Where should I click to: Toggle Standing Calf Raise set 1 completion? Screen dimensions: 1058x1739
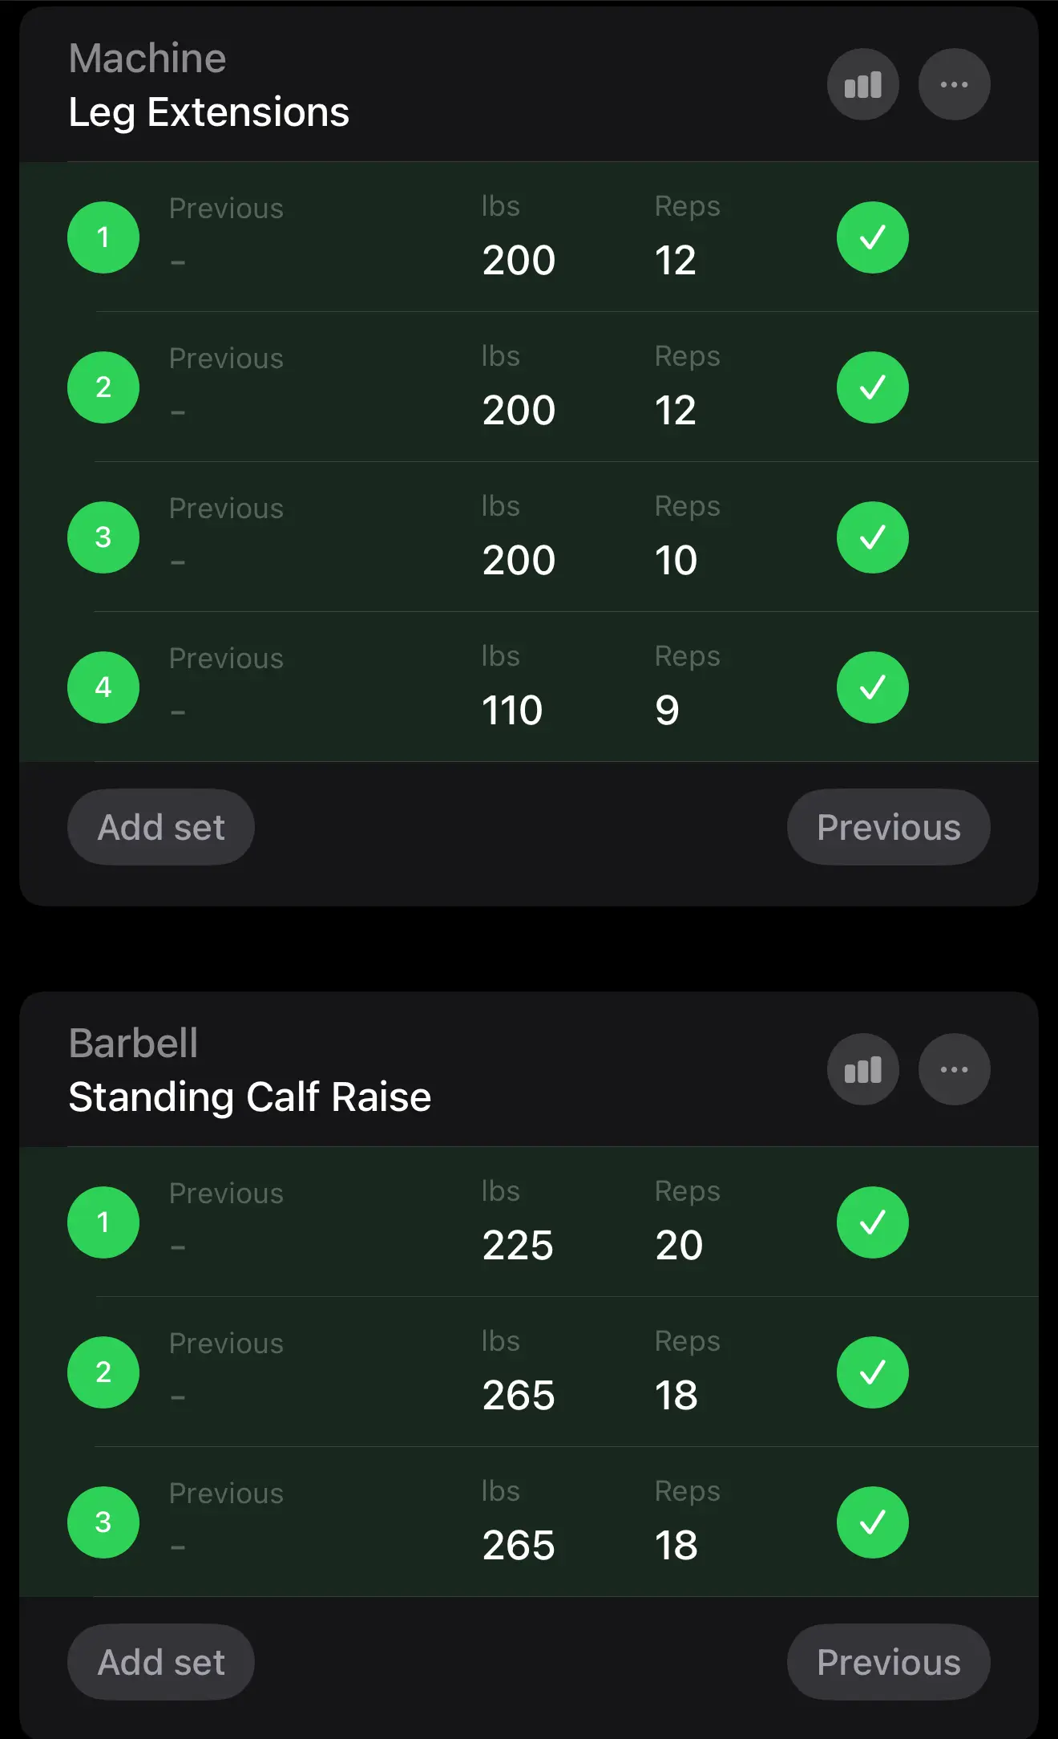click(x=872, y=1222)
